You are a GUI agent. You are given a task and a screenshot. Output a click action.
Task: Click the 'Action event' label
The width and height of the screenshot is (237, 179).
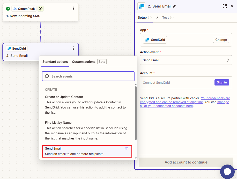click(149, 52)
